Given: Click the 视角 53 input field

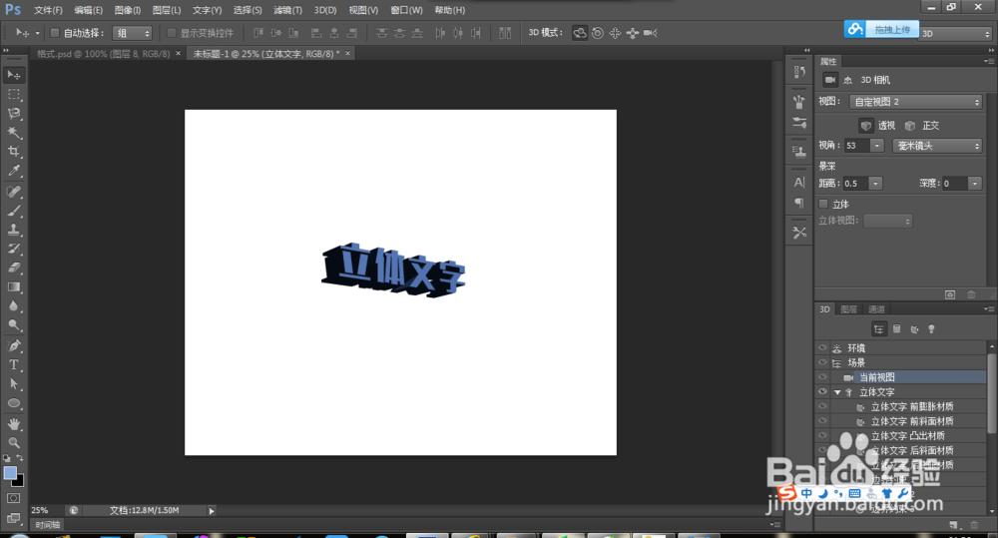Looking at the screenshot, I should (856, 146).
